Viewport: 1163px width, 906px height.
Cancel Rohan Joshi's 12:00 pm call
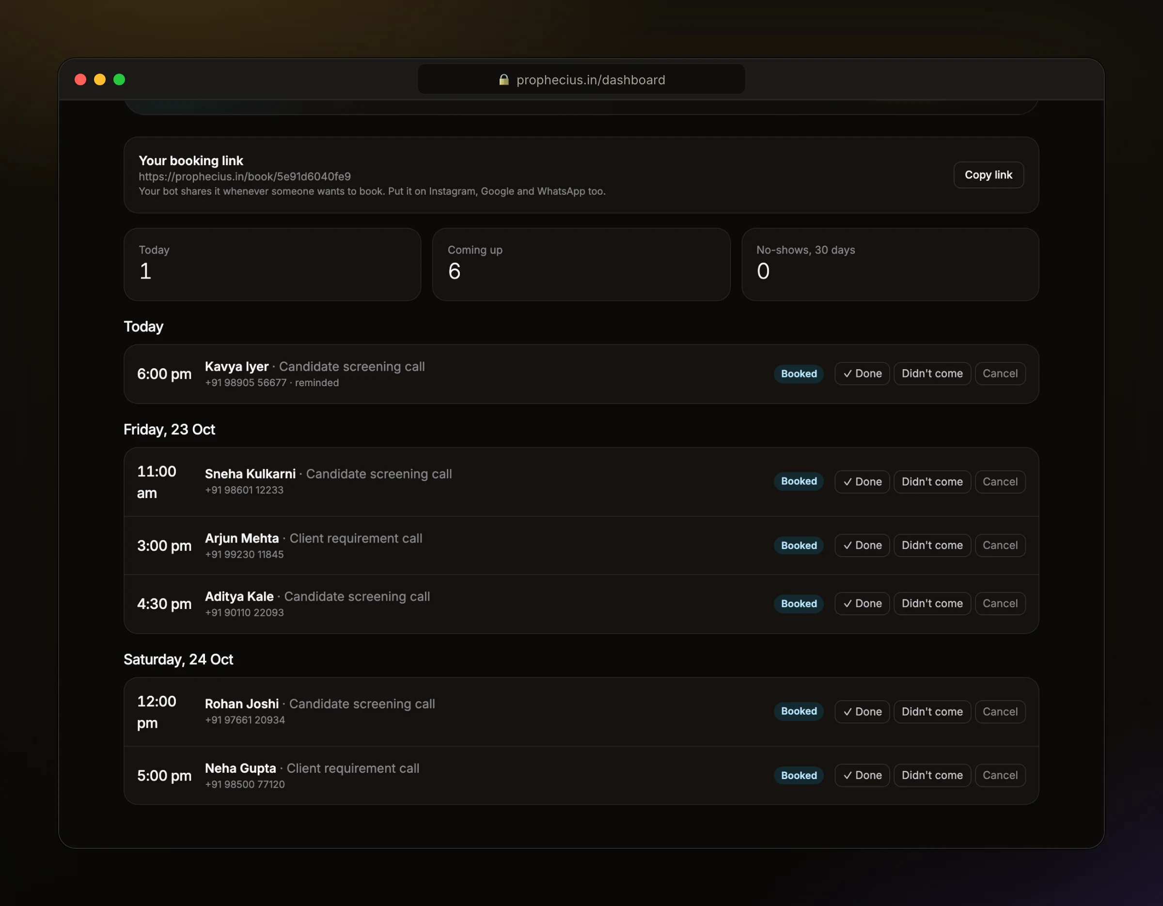click(1000, 712)
